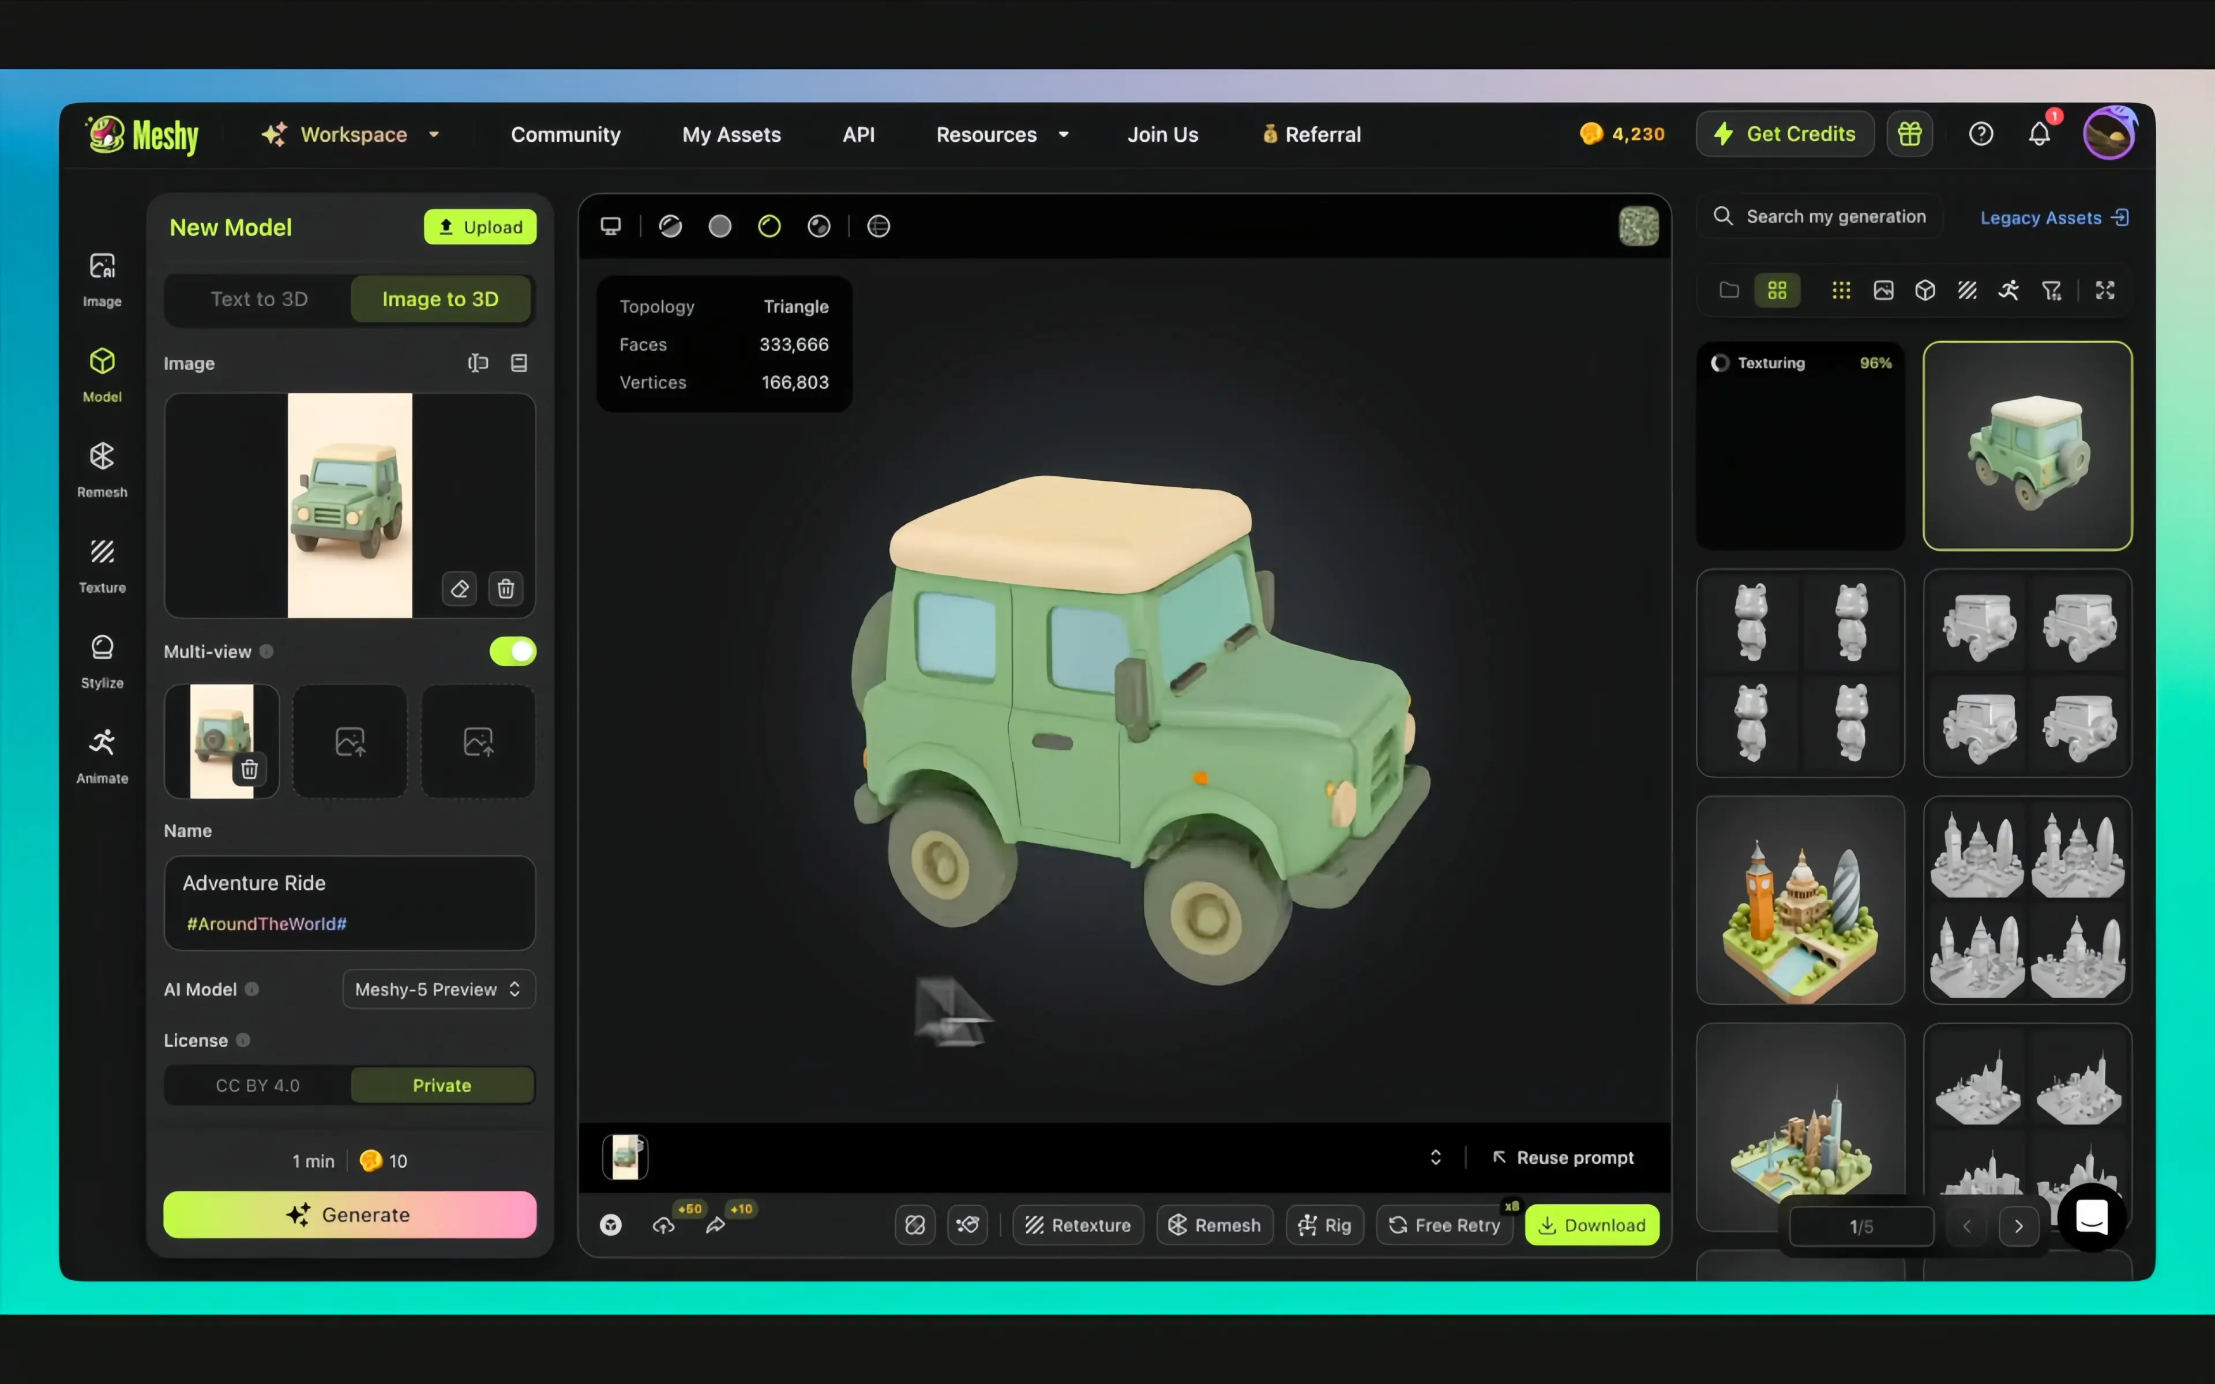
Task: Click the notifications bell icon
Action: pos(2038,134)
